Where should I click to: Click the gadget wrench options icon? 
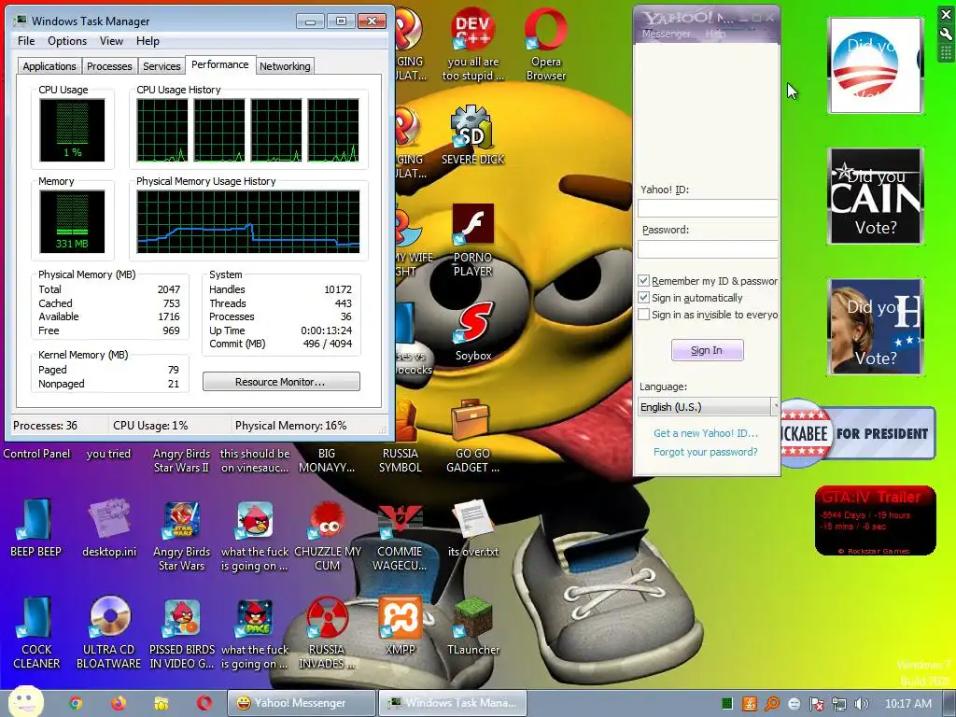[946, 35]
